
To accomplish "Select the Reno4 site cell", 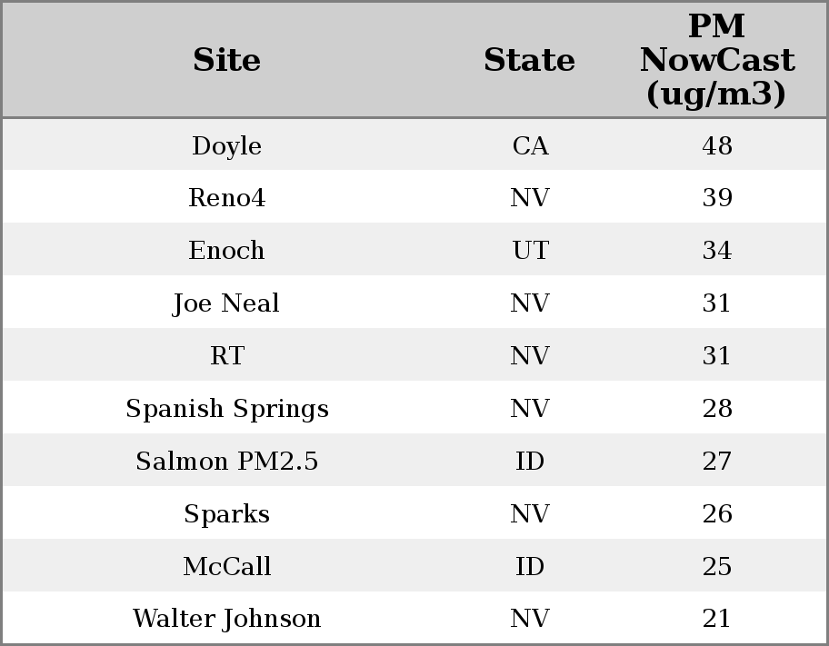I will coord(226,198).
